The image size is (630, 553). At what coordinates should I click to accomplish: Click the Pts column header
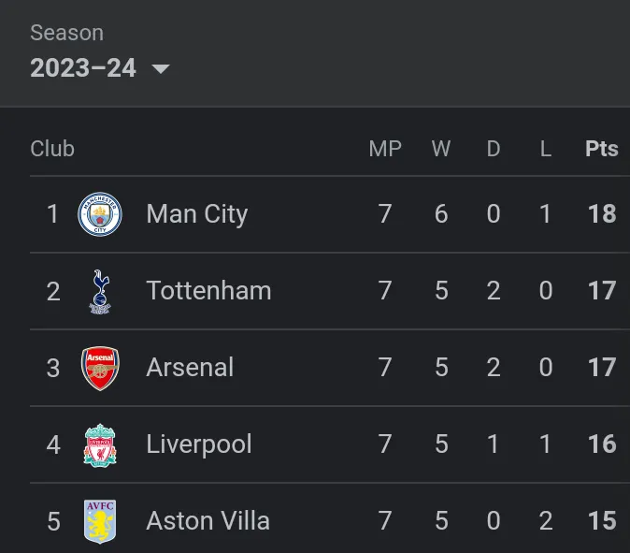(x=602, y=149)
